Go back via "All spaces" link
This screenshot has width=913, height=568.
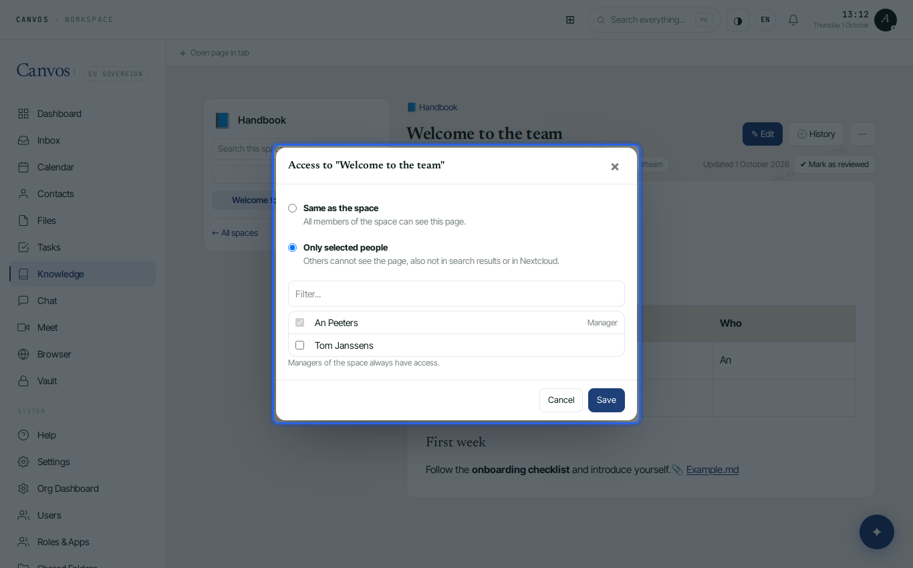[235, 233]
